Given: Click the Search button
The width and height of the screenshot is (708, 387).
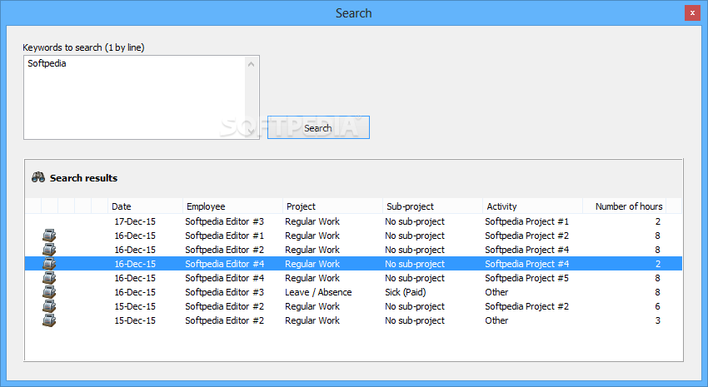Looking at the screenshot, I should pos(318,127).
